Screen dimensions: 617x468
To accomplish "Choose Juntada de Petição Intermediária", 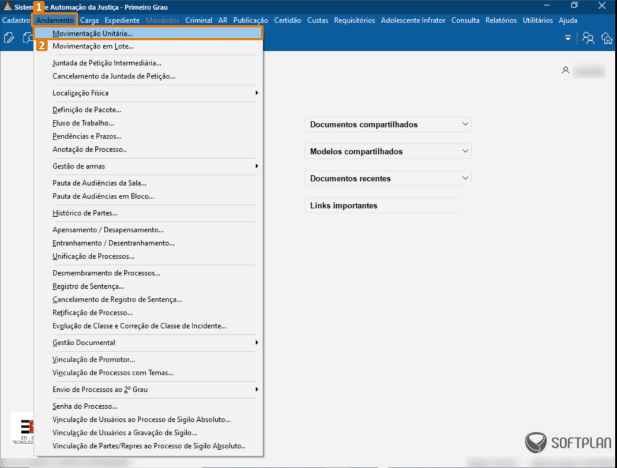I will point(148,63).
